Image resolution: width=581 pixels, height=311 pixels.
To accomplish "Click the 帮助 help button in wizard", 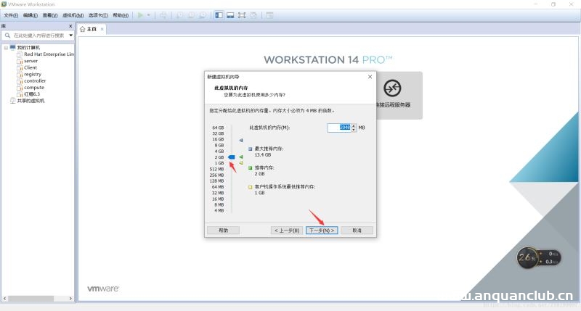I will pyautogui.click(x=223, y=231).
